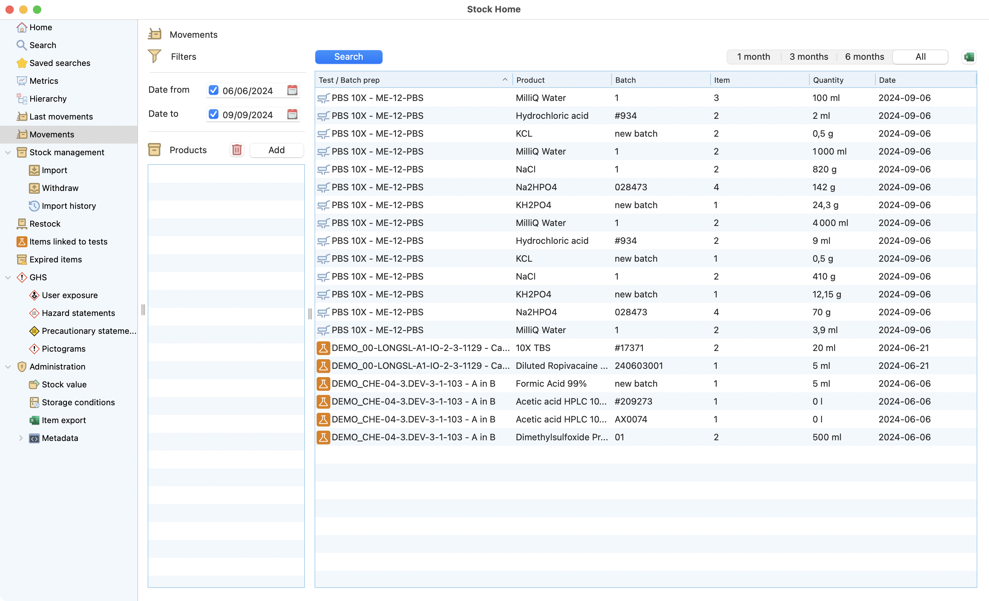Image resolution: width=989 pixels, height=601 pixels.
Task: Click the Add products button
Action: 276,150
